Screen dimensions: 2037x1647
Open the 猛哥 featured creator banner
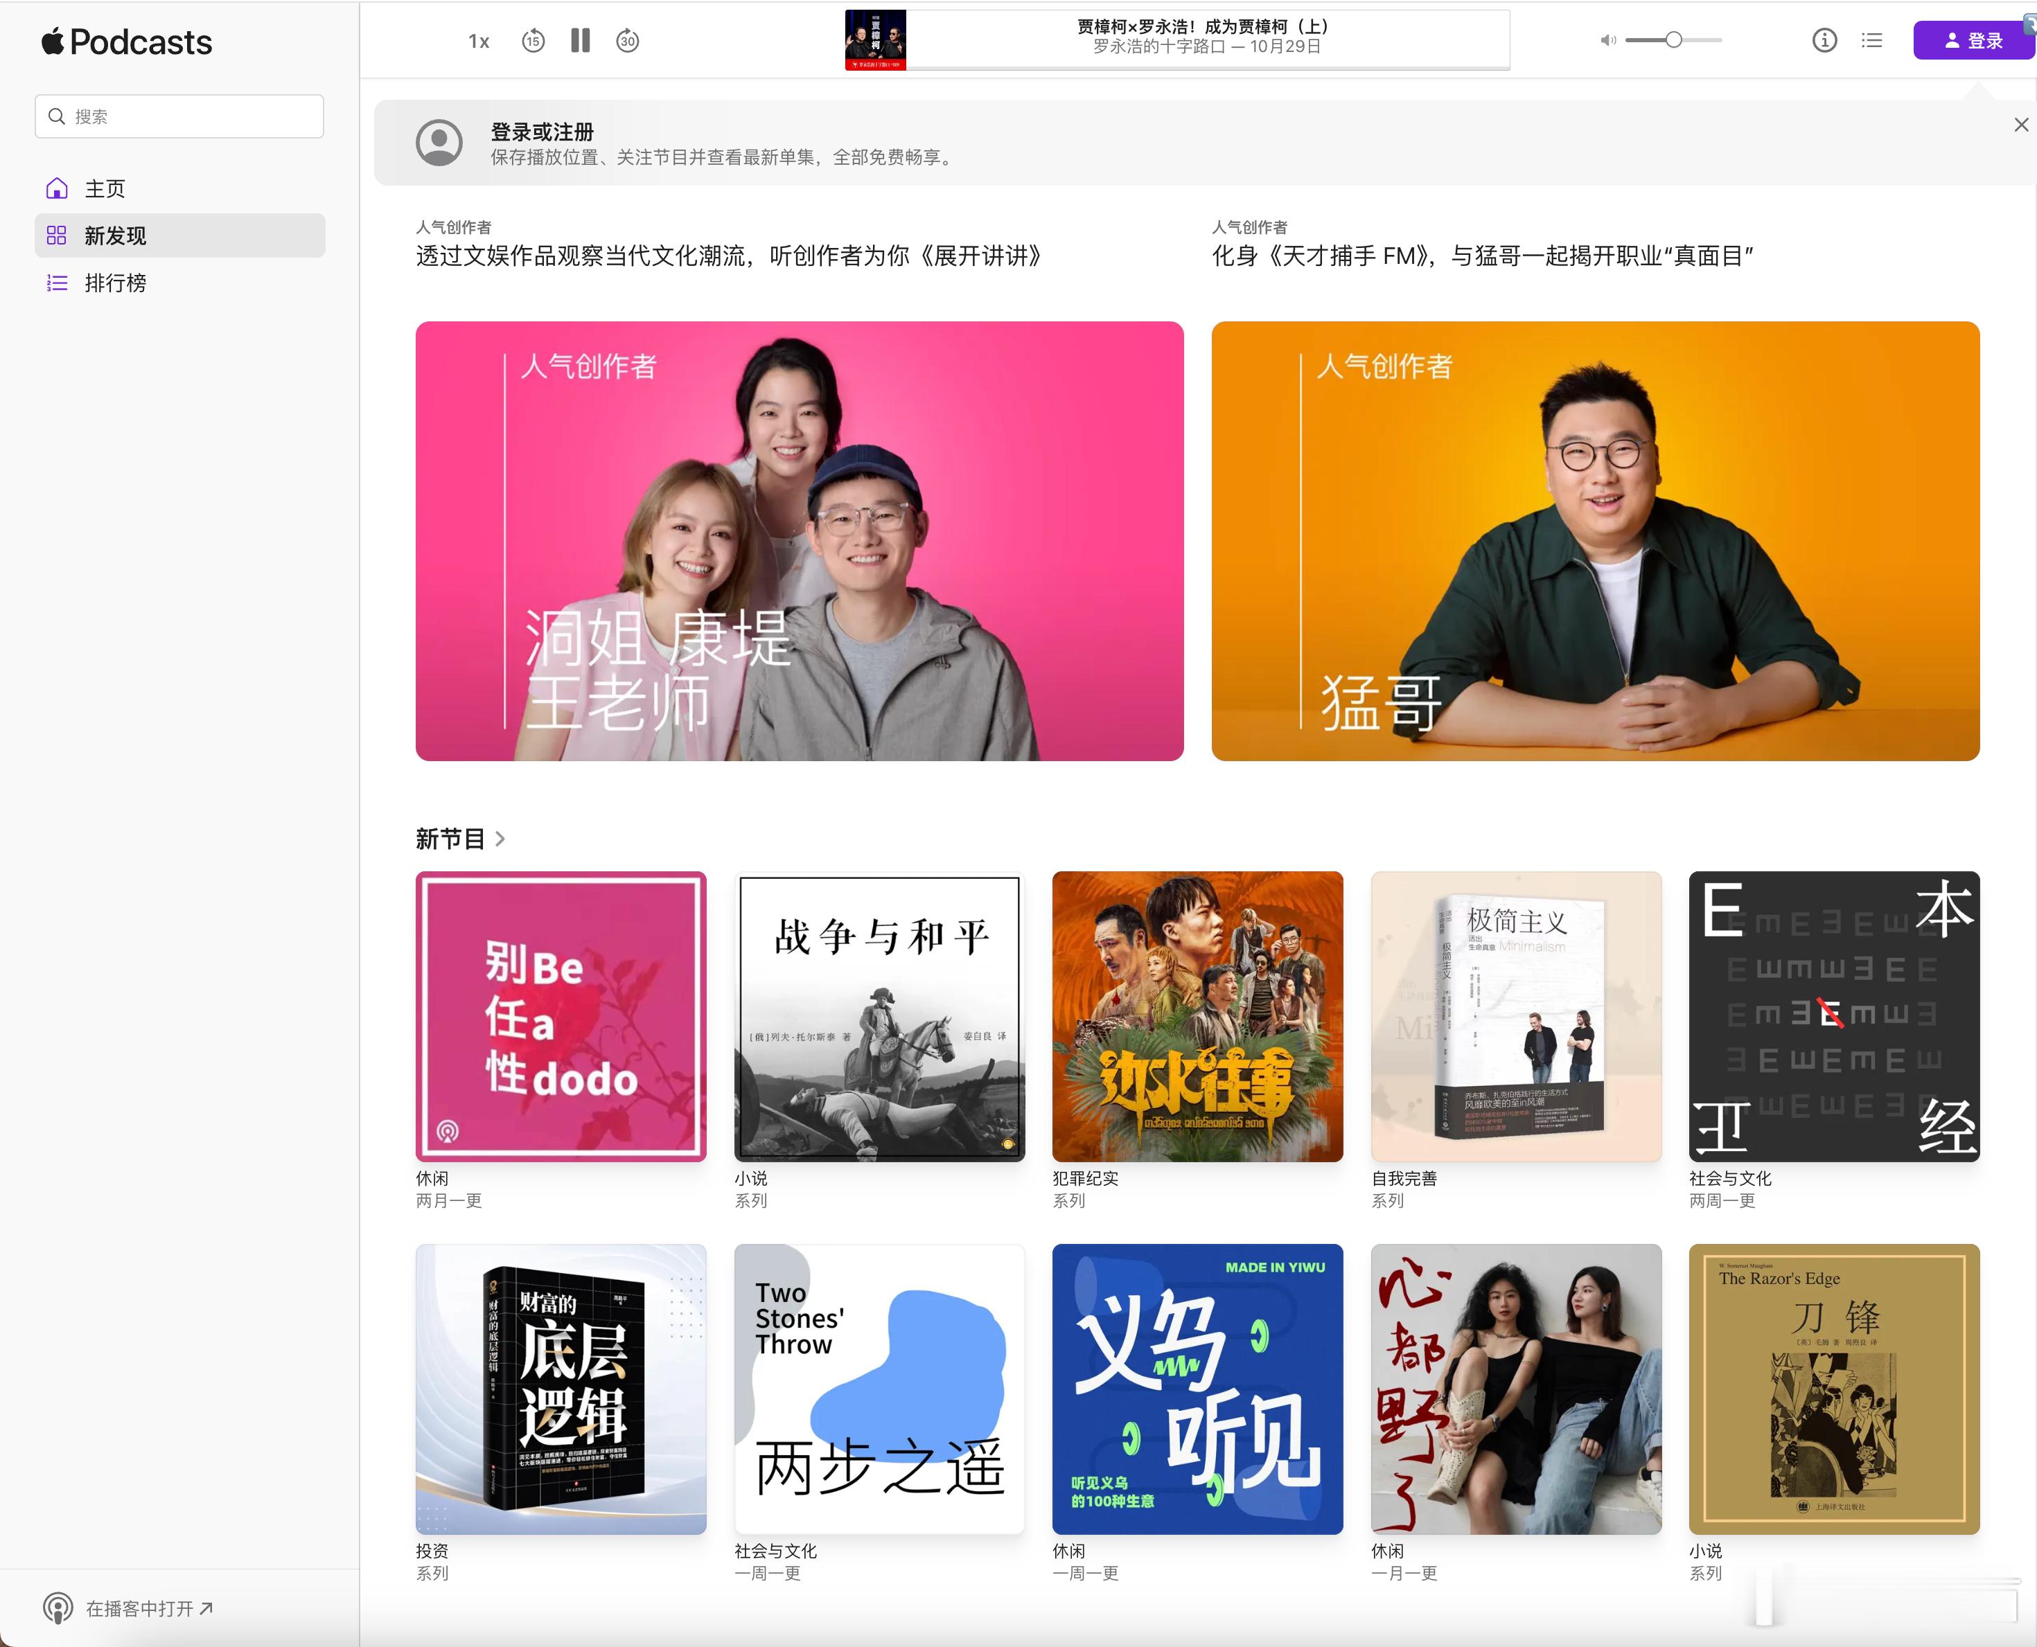[1595, 541]
